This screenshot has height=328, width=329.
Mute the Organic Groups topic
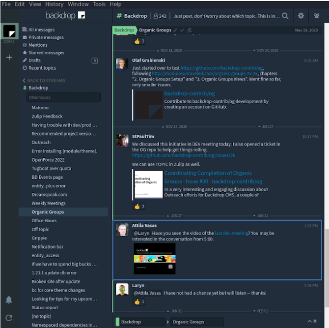click(190, 30)
